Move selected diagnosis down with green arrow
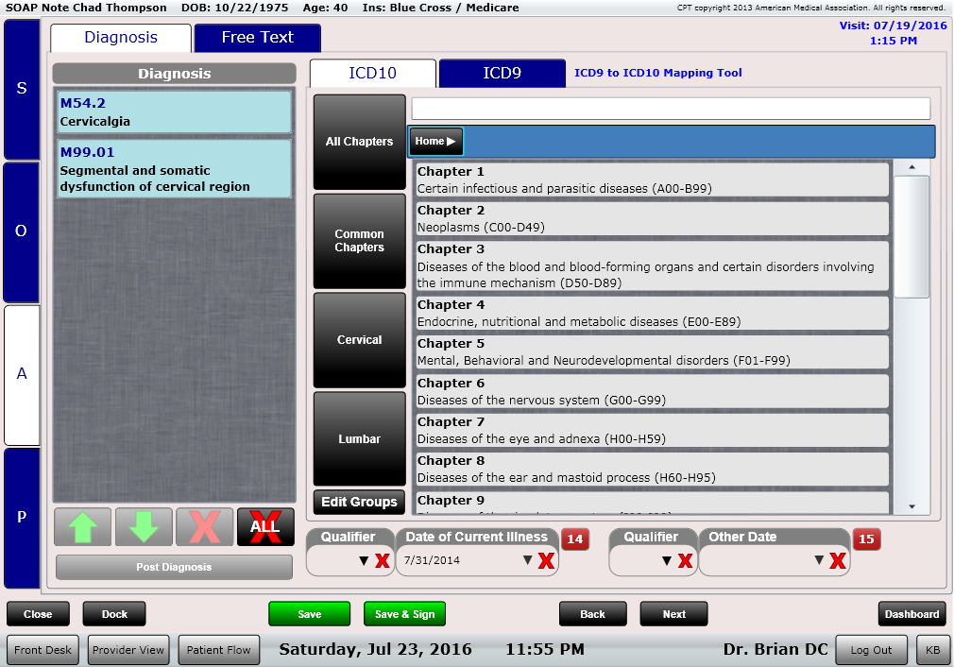The height and width of the screenshot is (667, 954). [x=144, y=527]
